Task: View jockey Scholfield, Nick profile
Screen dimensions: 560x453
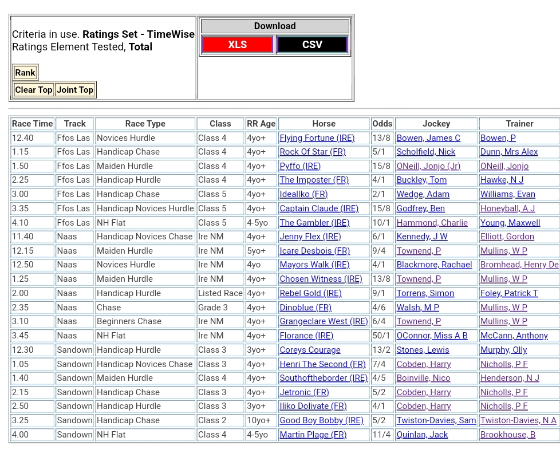Action: coord(425,152)
